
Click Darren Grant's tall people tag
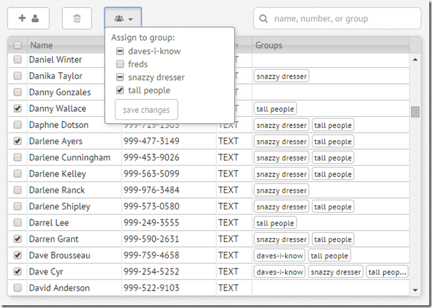333,239
